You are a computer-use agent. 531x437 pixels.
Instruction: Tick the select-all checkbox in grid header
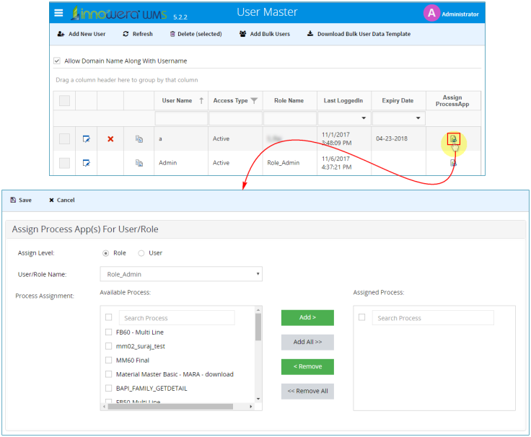click(64, 100)
